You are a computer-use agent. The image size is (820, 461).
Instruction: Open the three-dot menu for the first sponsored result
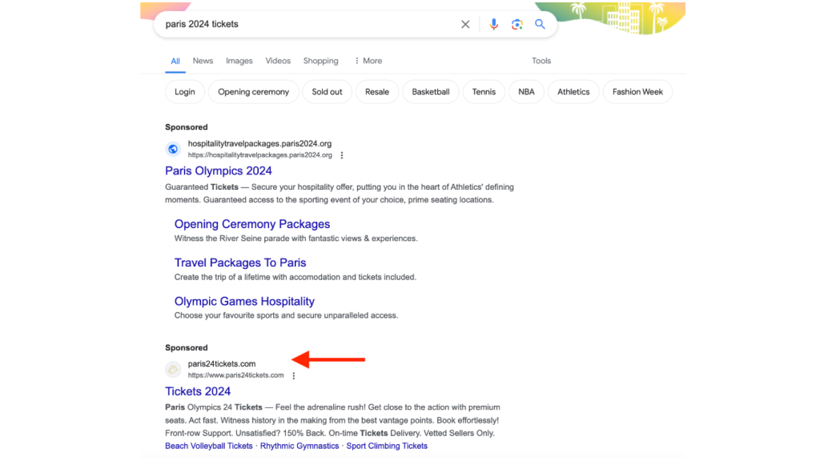(x=342, y=155)
